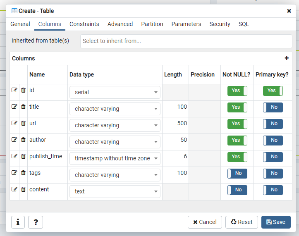Open the SQL tab
Viewport: 299px width, 236px height.
[x=244, y=24]
